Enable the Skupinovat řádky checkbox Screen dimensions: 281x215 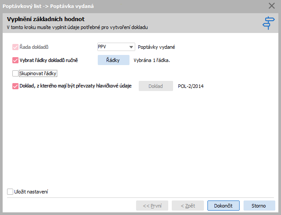point(15,73)
